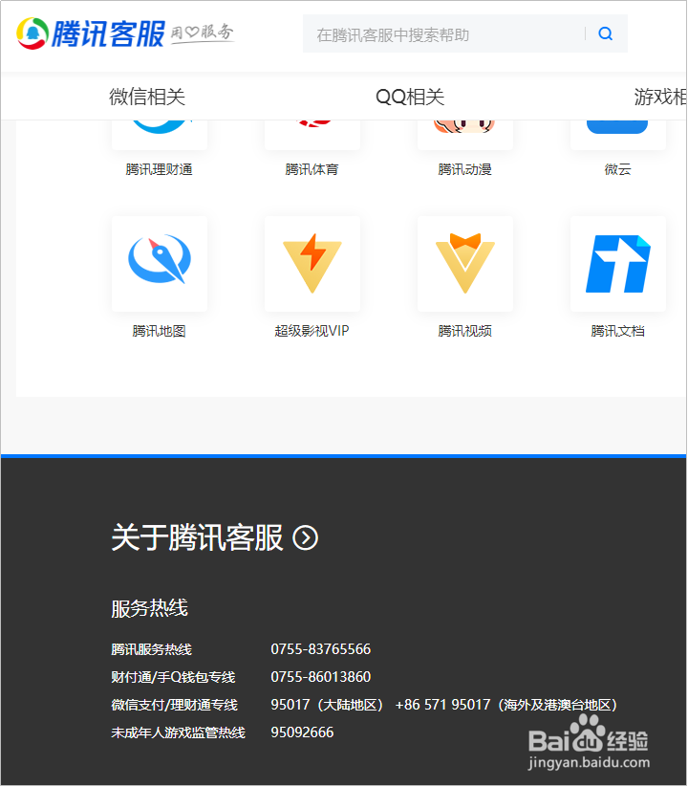Click the 腾讯文档 label
This screenshot has width=688, height=787.
(x=618, y=331)
